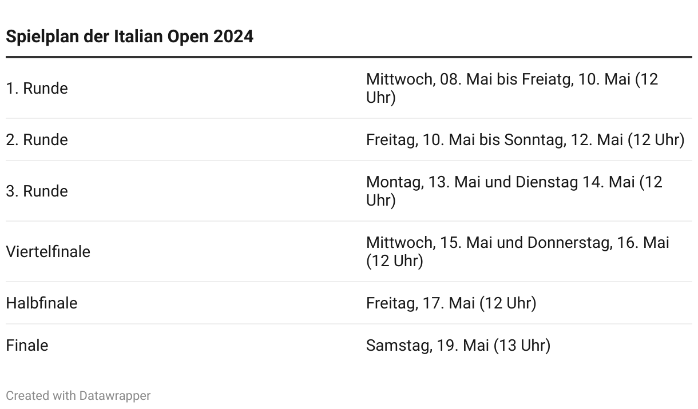This screenshot has width=698, height=409.
Task: Click the Samstag, 19. Mai (13 Uhr) cell
Action: pos(458,346)
